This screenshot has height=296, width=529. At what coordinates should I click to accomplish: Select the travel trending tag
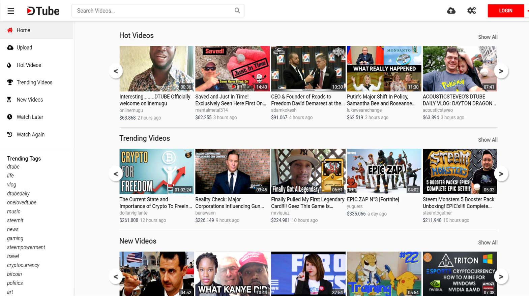[x=13, y=256]
